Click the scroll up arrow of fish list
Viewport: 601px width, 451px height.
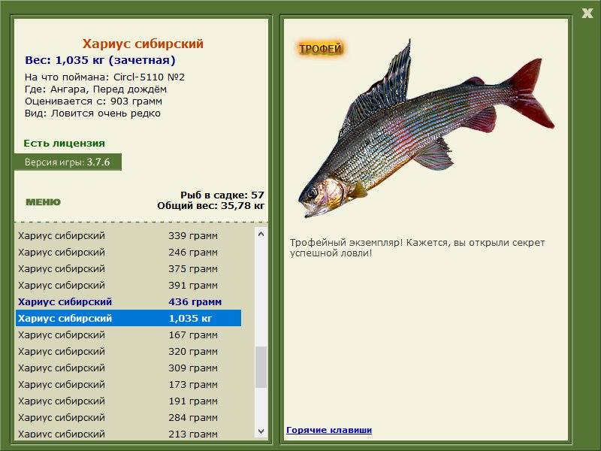tap(261, 234)
